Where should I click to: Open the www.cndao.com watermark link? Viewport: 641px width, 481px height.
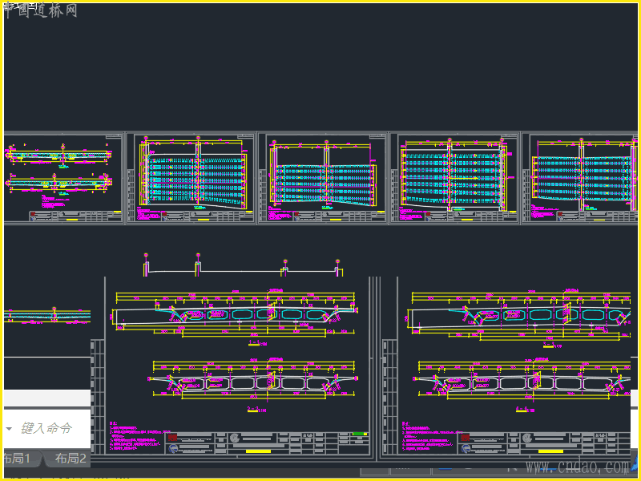coord(578,466)
